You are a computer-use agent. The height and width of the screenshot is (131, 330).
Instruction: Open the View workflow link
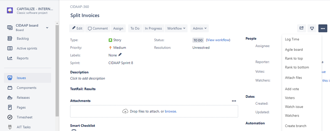tap(218, 40)
